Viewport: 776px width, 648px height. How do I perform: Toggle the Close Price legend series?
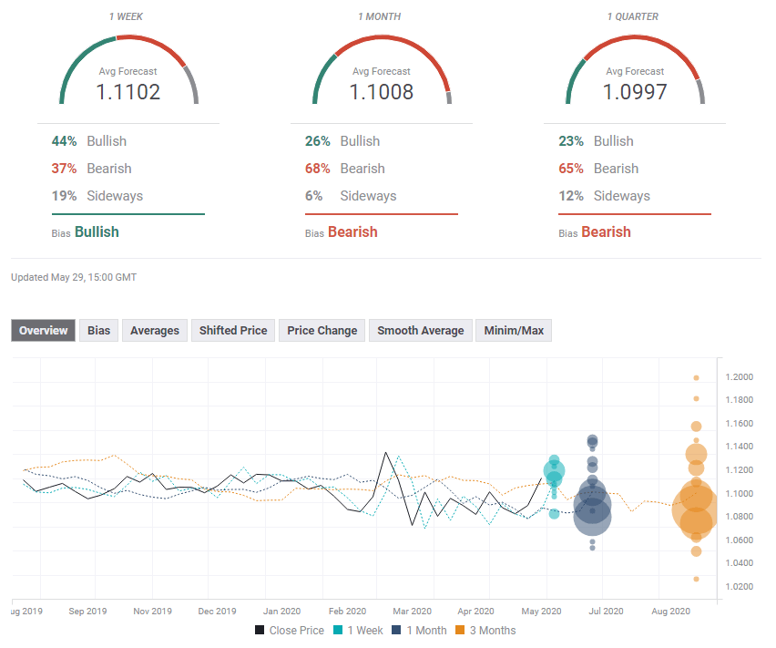(289, 630)
